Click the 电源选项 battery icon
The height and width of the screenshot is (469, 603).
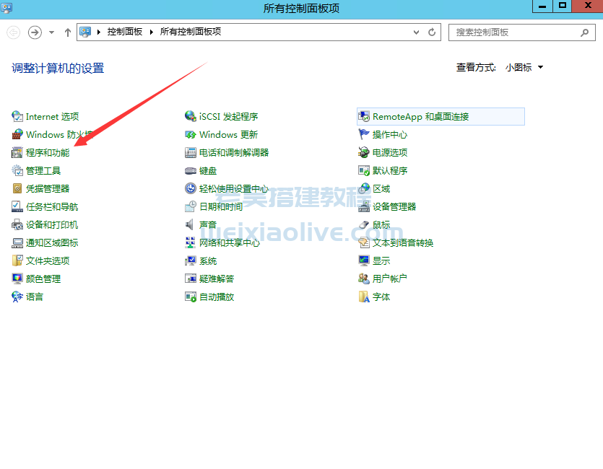[364, 153]
